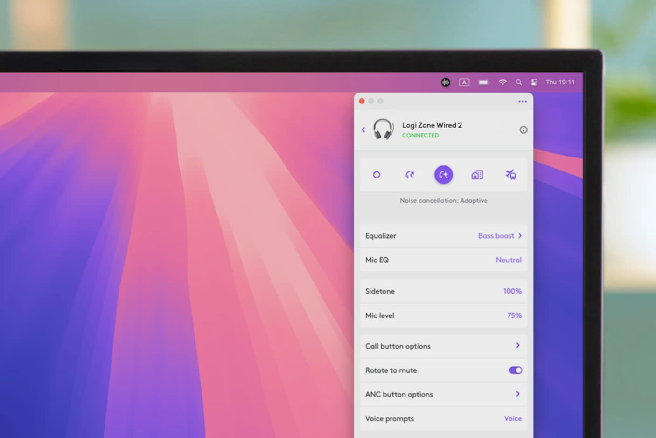Turn off noise cancellation with circle icon

(377, 175)
